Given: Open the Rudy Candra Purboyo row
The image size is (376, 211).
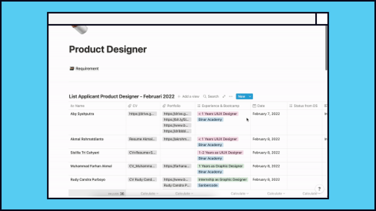Looking at the screenshot, I should [88, 180].
